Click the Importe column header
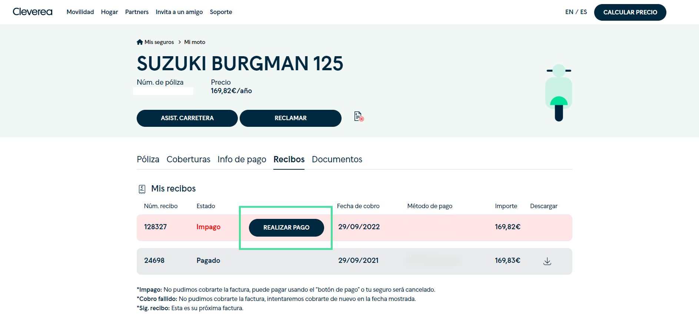This screenshot has height=315, width=699. [506, 206]
